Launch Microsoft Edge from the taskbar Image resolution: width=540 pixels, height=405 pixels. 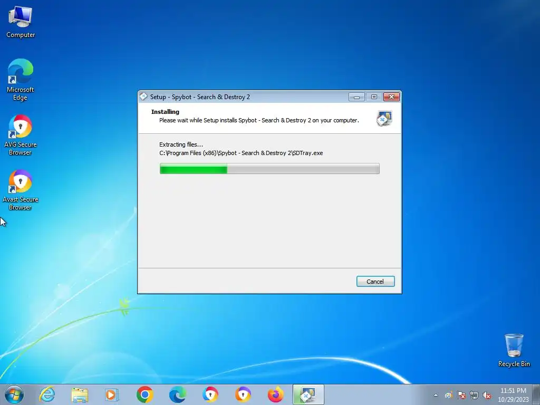coord(177,394)
